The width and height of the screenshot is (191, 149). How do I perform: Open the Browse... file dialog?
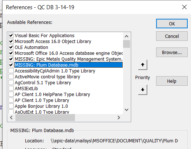click(172, 52)
